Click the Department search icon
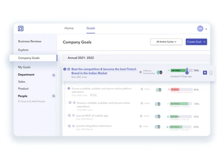 pyautogui.click(x=54, y=75)
